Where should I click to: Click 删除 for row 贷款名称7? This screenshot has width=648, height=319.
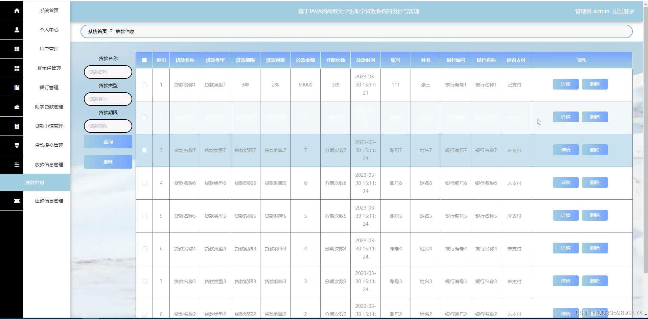click(595, 150)
